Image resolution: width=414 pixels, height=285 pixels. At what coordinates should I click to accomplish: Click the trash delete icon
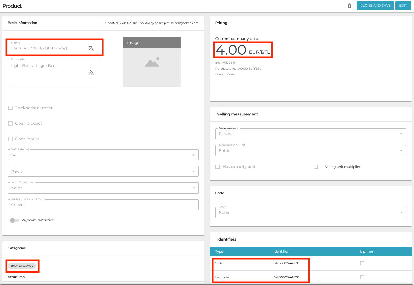pos(349,6)
